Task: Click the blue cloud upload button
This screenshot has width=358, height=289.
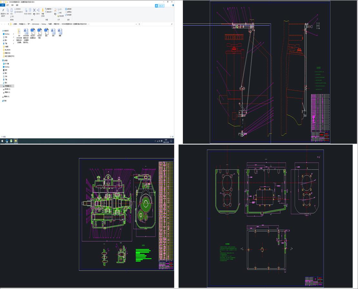Action: click(x=159, y=6)
